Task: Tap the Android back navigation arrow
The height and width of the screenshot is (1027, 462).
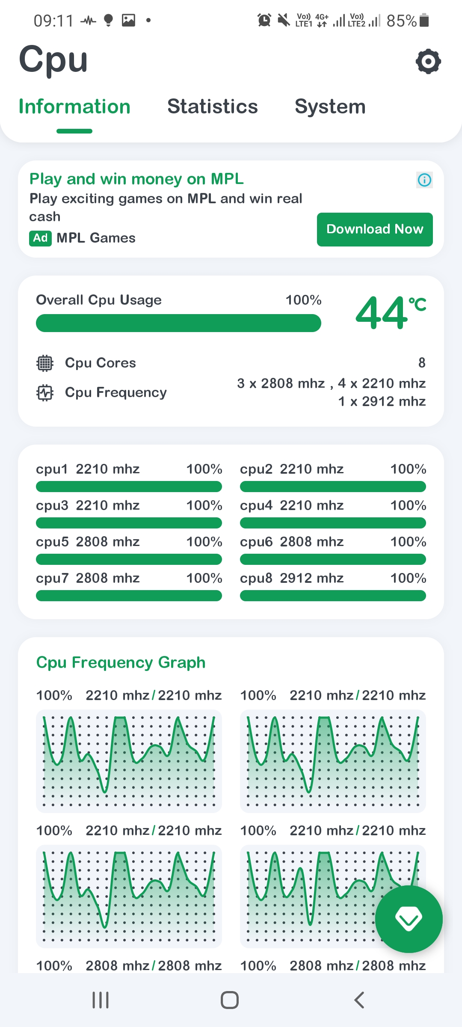Action: (359, 1000)
